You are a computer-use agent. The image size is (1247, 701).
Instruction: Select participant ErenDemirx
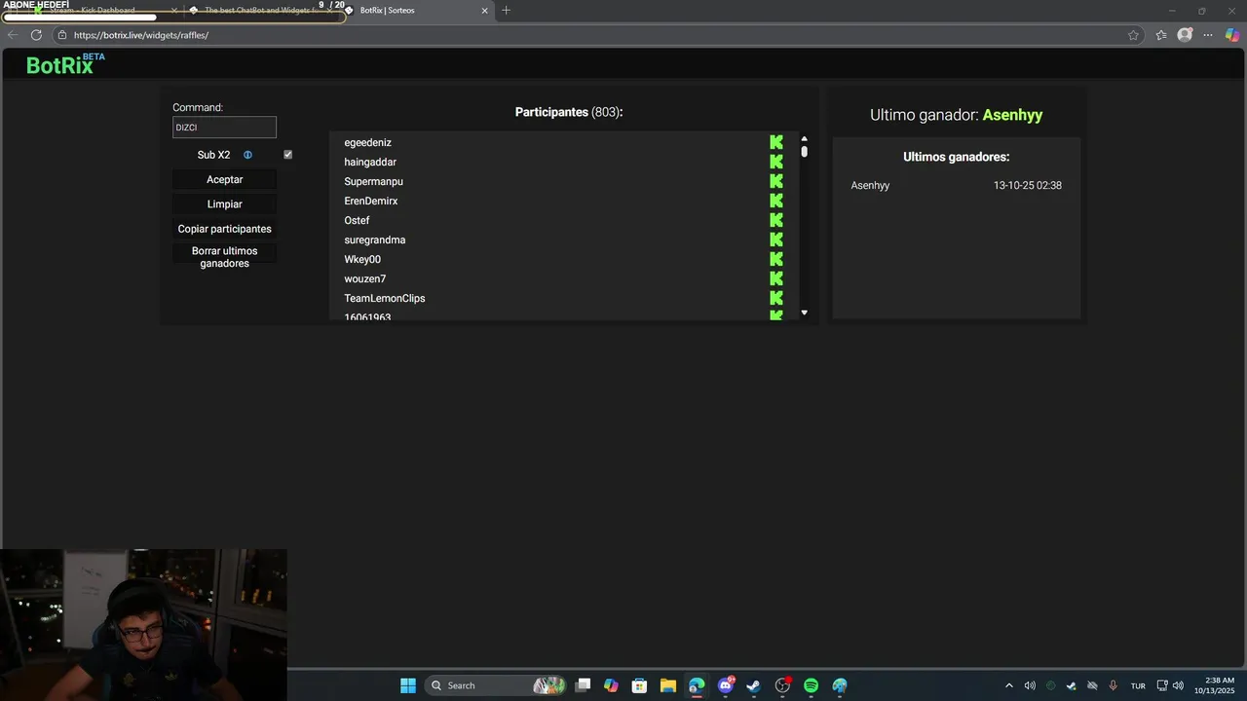coord(370,201)
